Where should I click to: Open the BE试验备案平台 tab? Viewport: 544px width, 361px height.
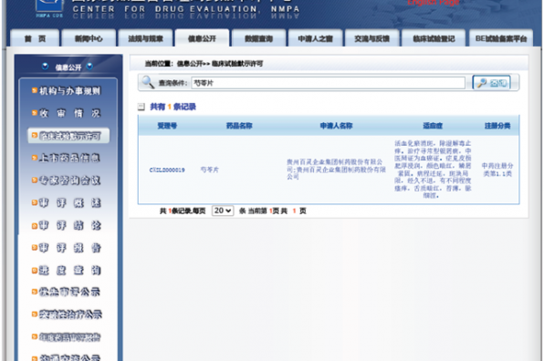click(x=500, y=38)
